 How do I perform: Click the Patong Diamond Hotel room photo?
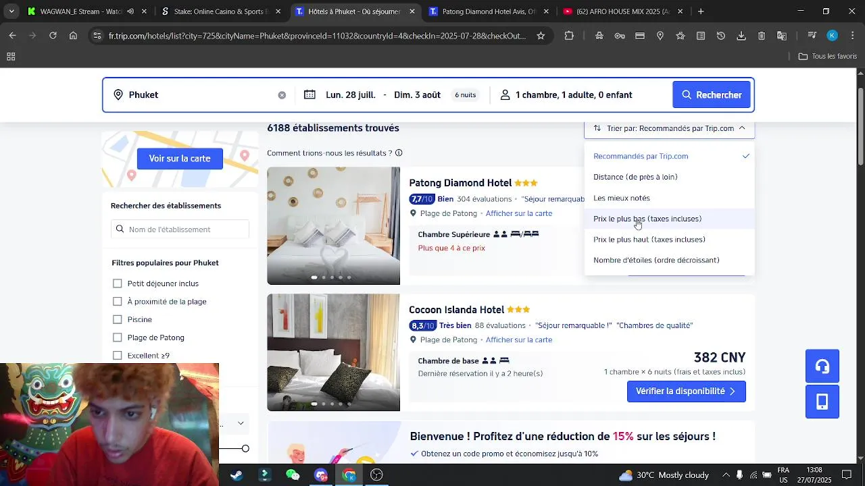click(x=333, y=226)
